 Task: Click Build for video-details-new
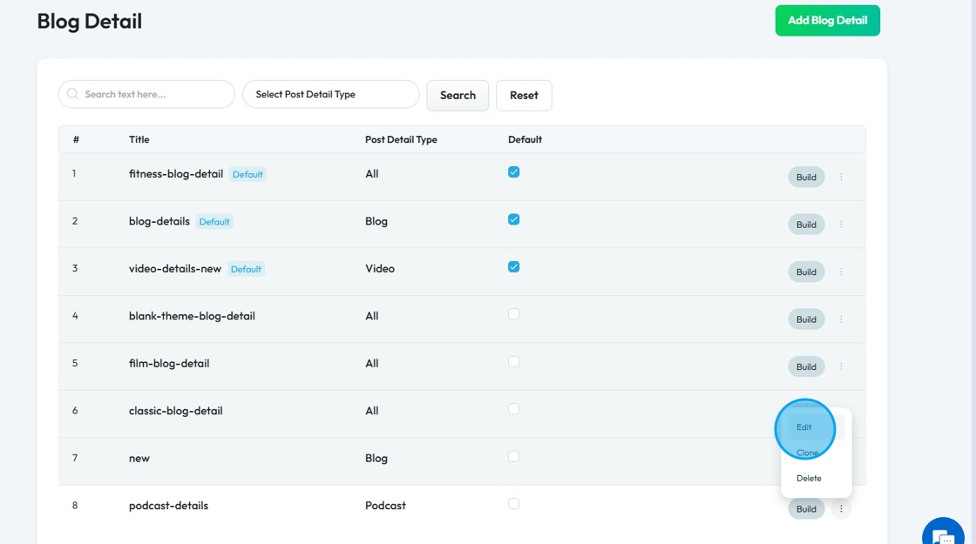[806, 272]
